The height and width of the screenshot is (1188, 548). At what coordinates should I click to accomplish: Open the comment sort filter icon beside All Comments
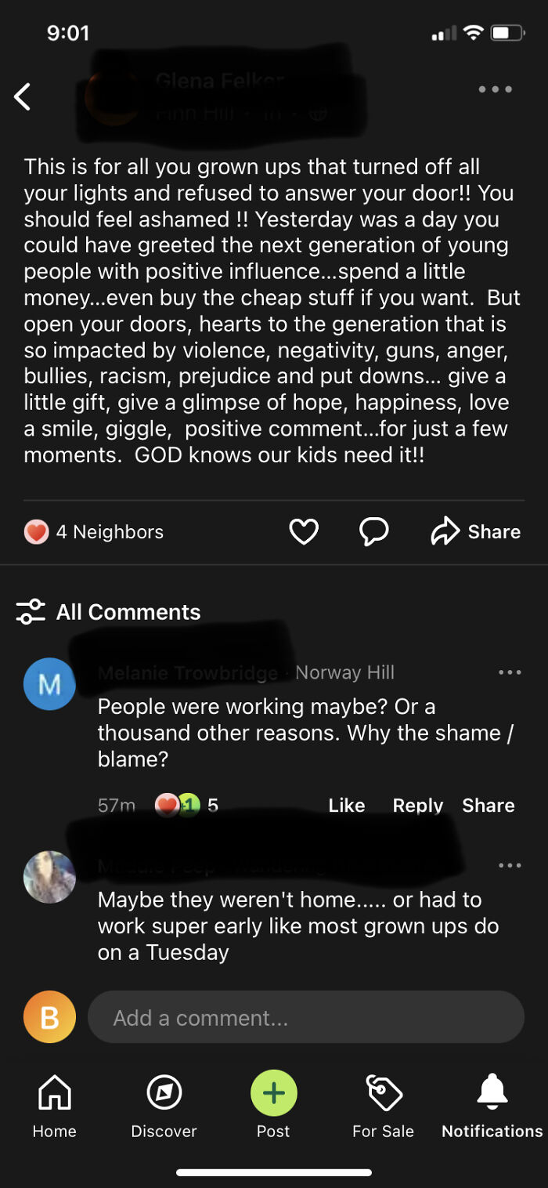click(x=31, y=611)
